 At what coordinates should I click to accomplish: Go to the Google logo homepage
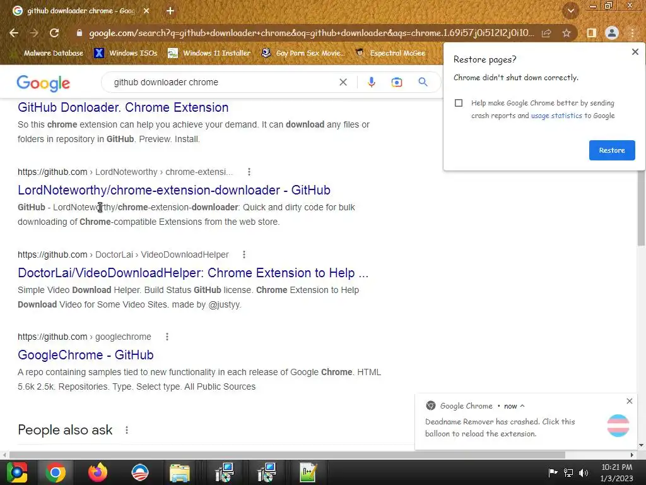pos(44,83)
